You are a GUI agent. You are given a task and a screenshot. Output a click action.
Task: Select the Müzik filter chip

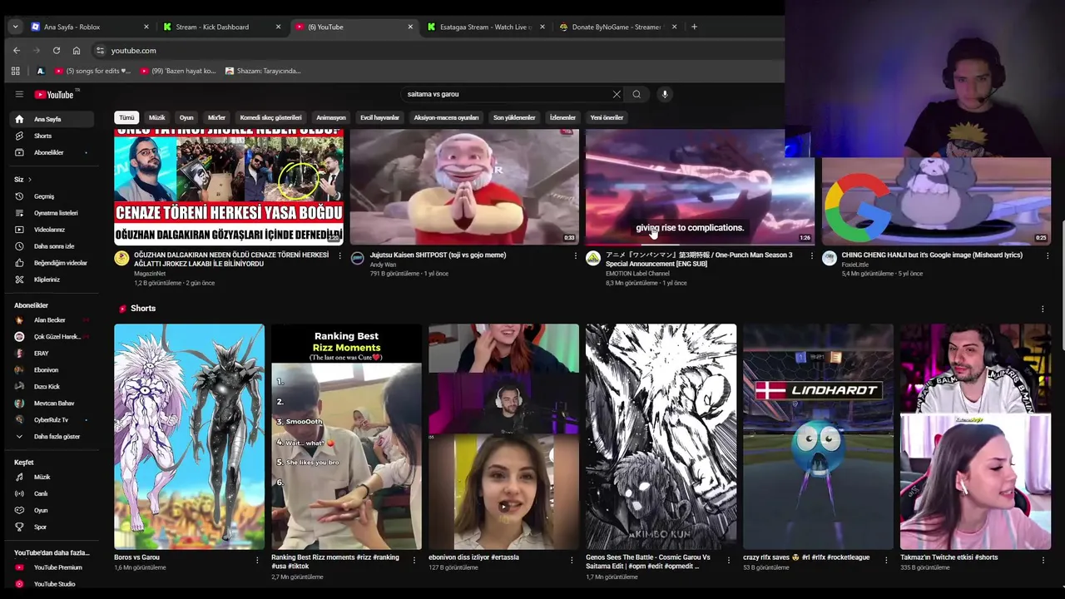pyautogui.click(x=156, y=117)
